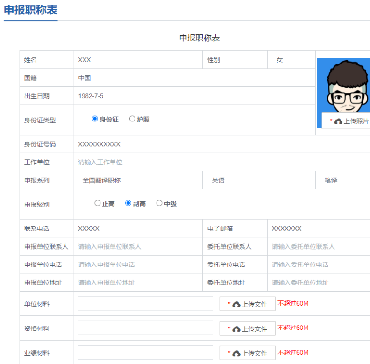This screenshot has height=364, width=370.
Task: Select the 护照 radio option
Action: click(132, 119)
